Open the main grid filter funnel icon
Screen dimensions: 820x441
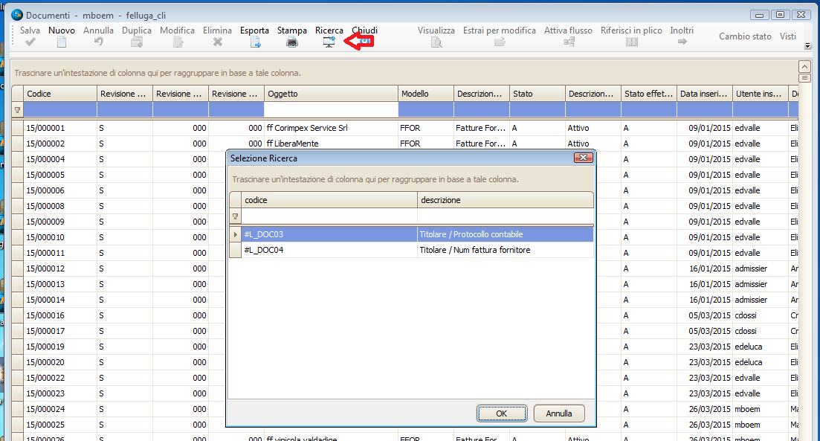(x=18, y=110)
